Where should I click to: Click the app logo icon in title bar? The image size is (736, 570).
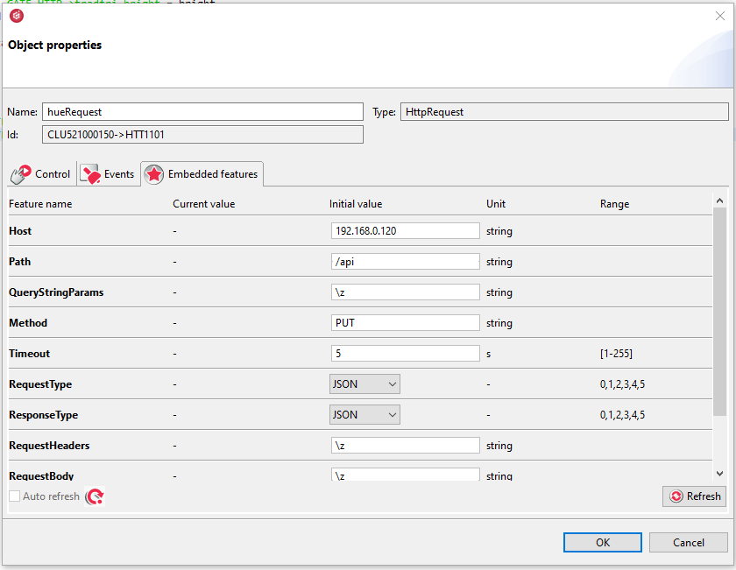coord(16,15)
